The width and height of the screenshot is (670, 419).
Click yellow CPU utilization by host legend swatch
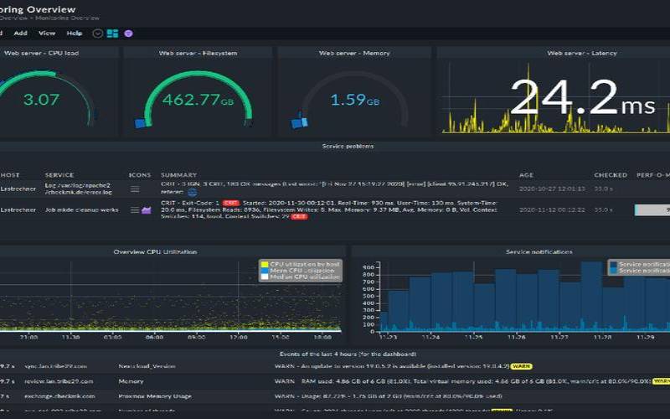pos(265,264)
